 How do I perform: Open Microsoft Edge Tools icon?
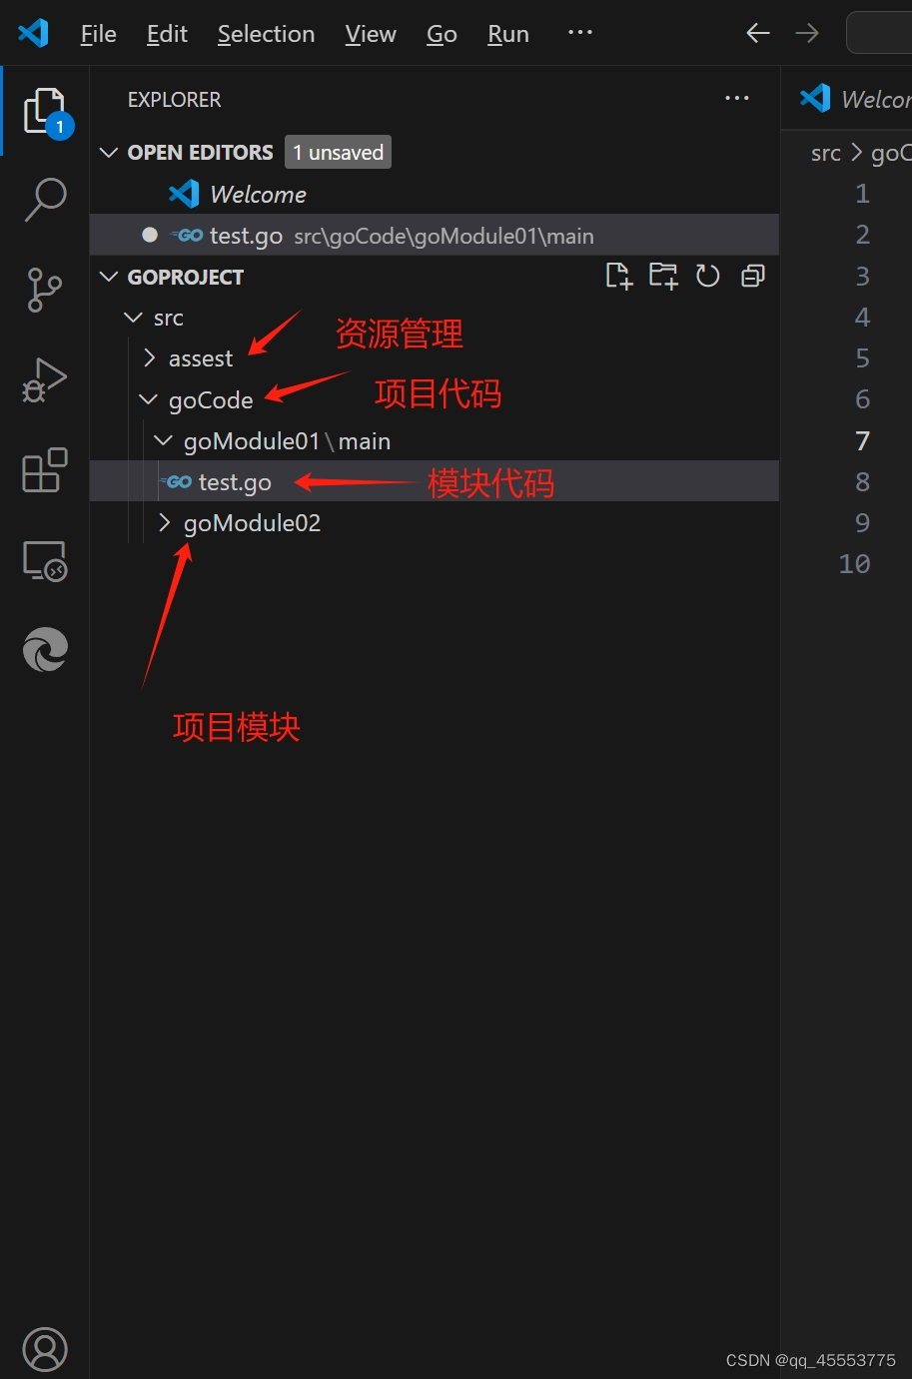point(45,650)
